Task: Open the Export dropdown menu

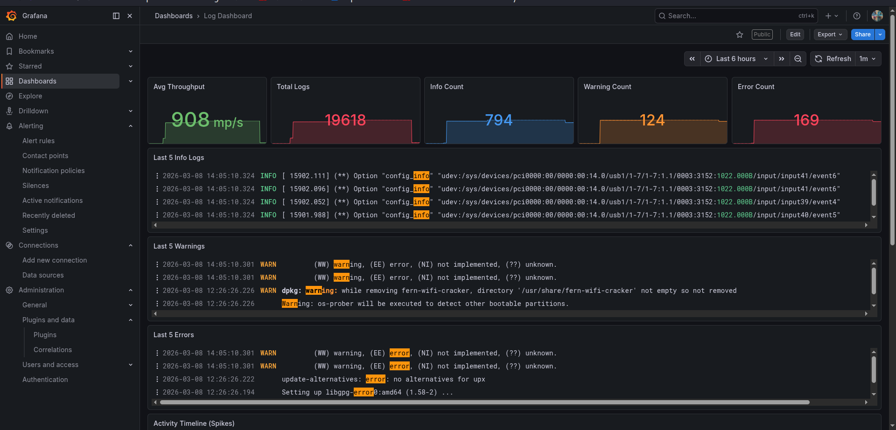Action: tap(830, 35)
